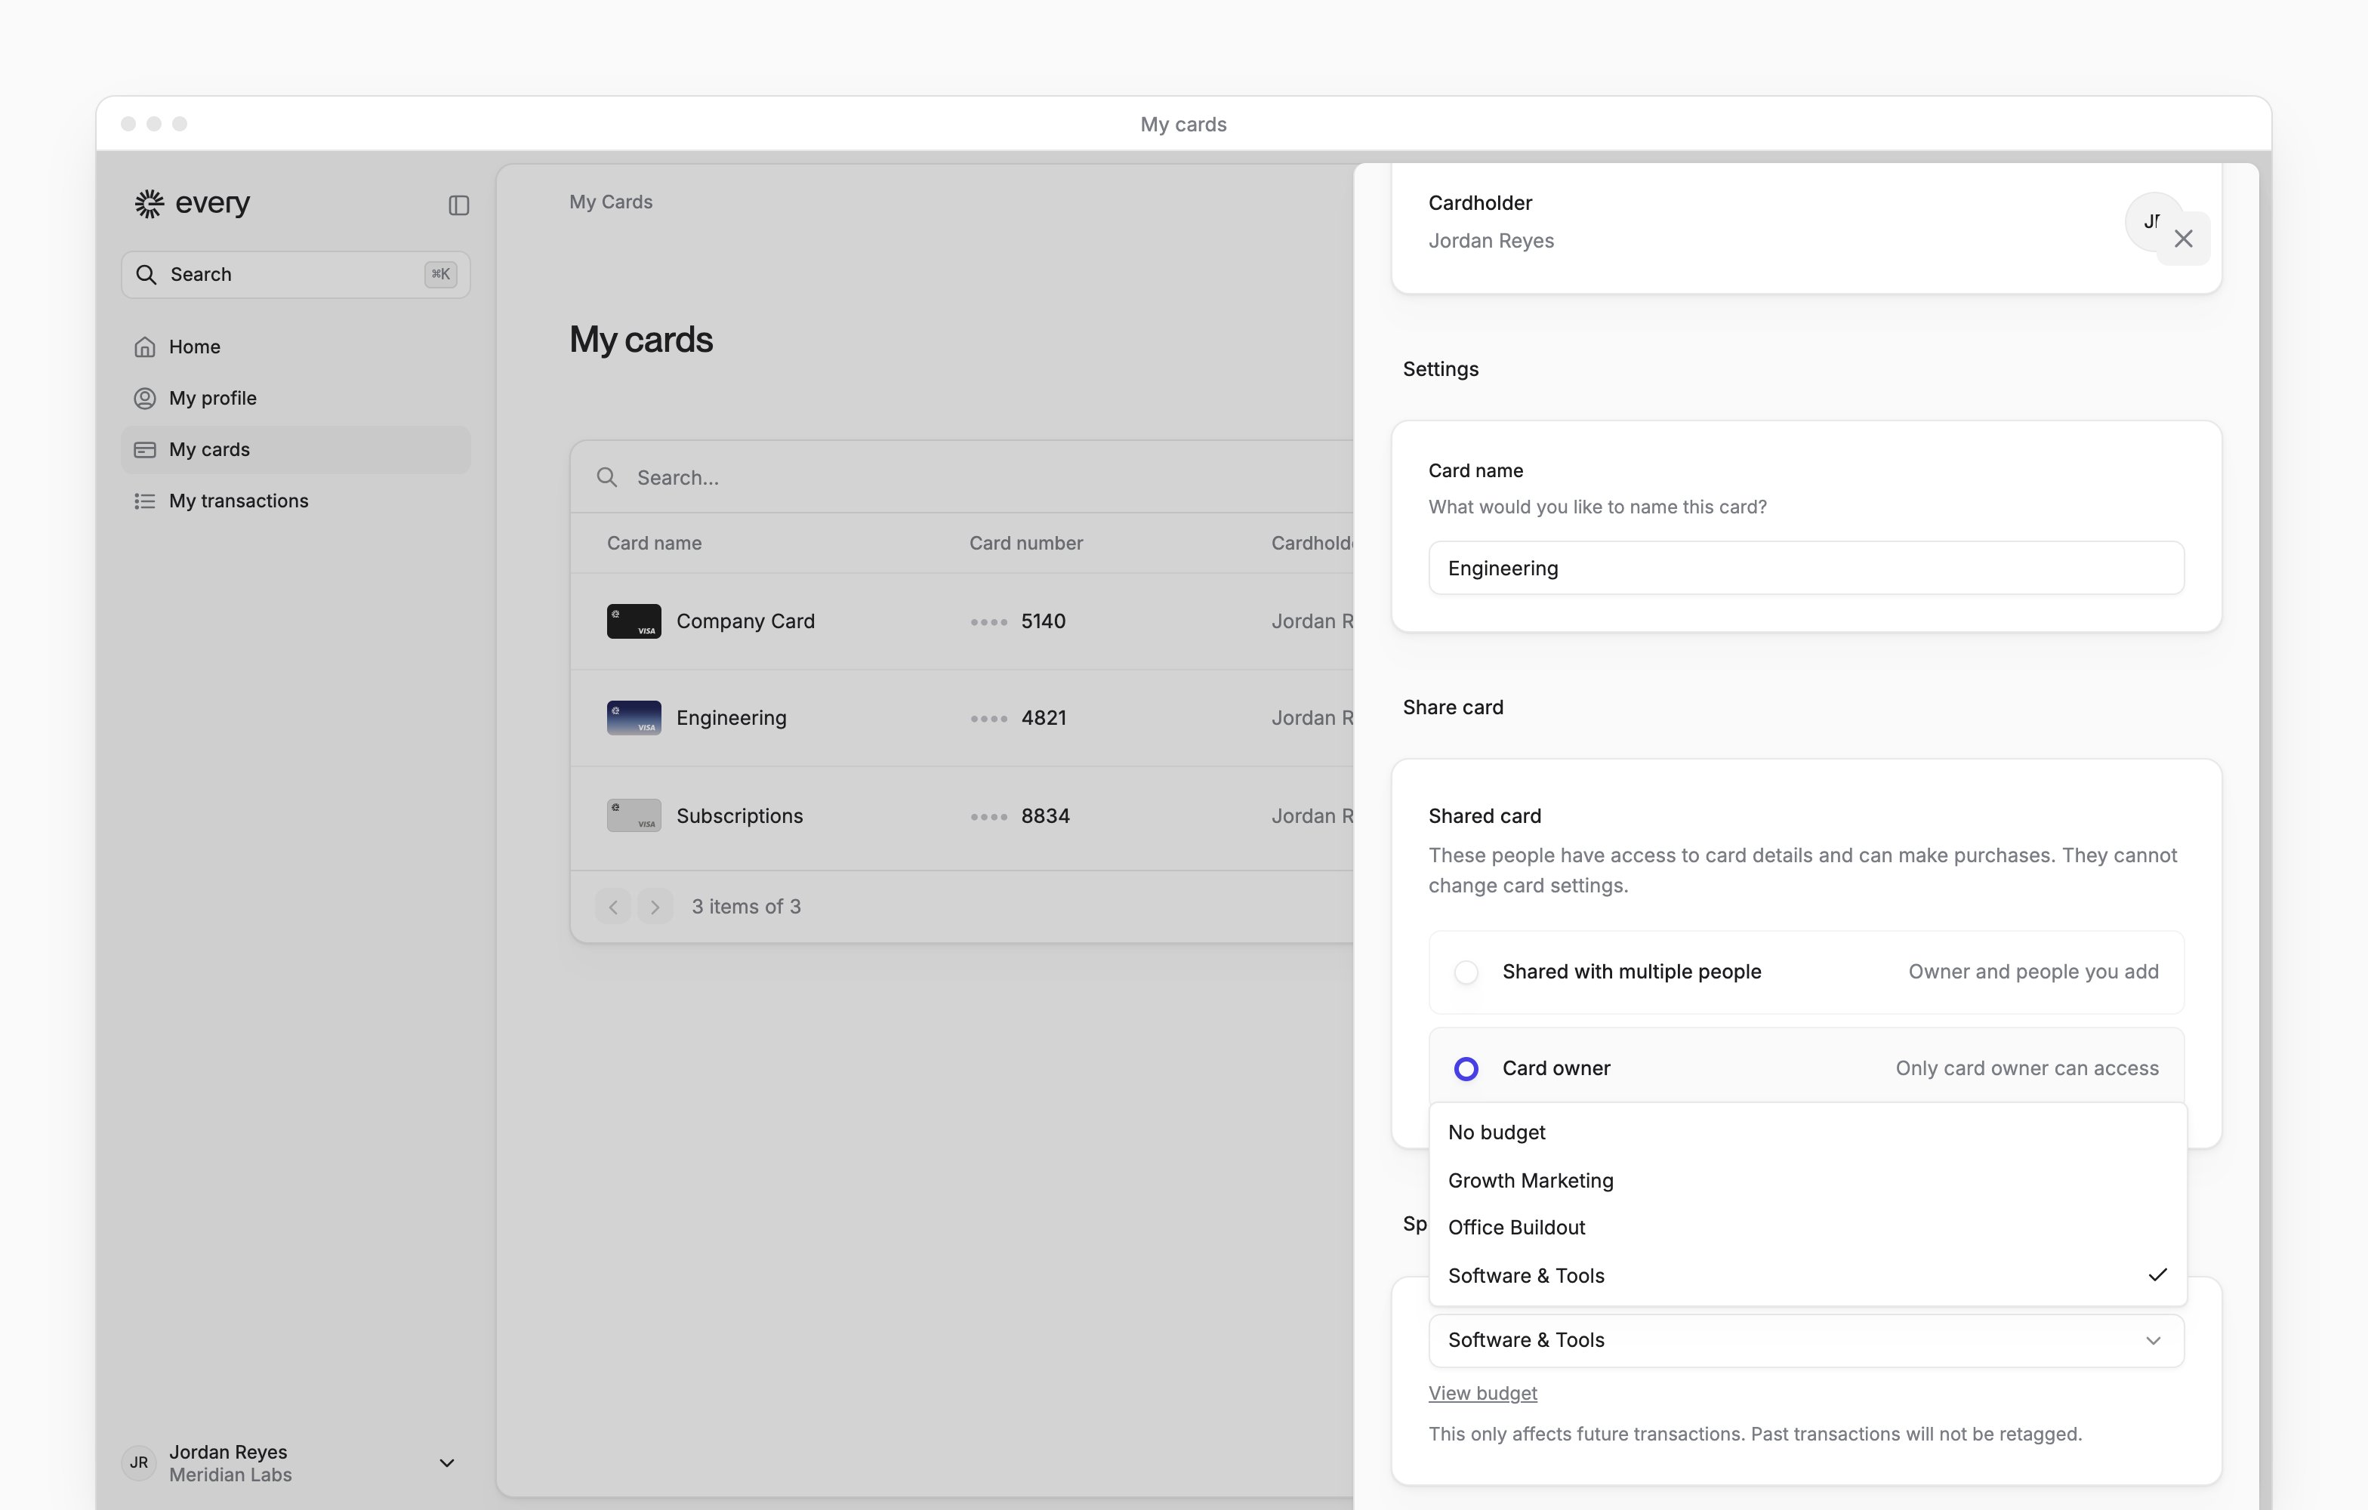Screen dimensions: 2368x1510
Task: Click the Card name input field
Action: (x=1806, y=569)
